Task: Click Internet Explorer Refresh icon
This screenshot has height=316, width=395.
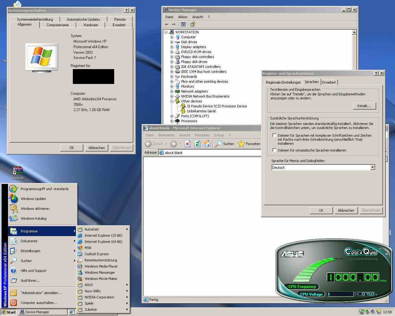Action: coord(197,144)
